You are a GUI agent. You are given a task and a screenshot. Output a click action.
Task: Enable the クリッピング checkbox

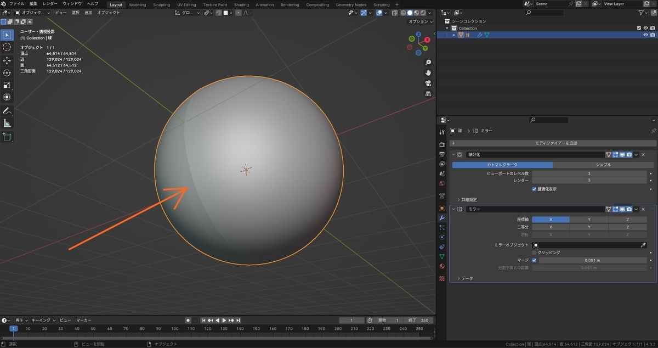point(534,252)
